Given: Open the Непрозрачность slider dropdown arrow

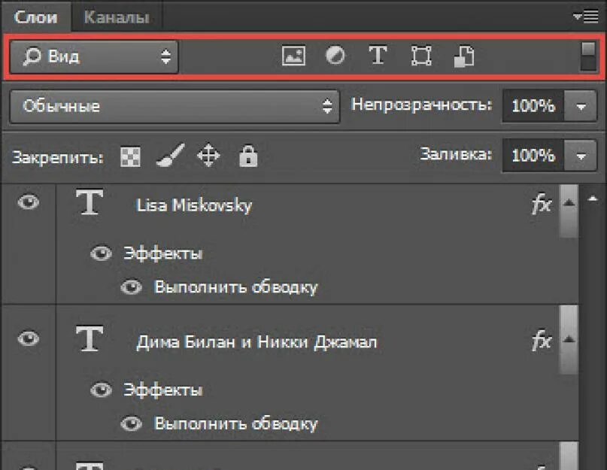Looking at the screenshot, I should (580, 106).
